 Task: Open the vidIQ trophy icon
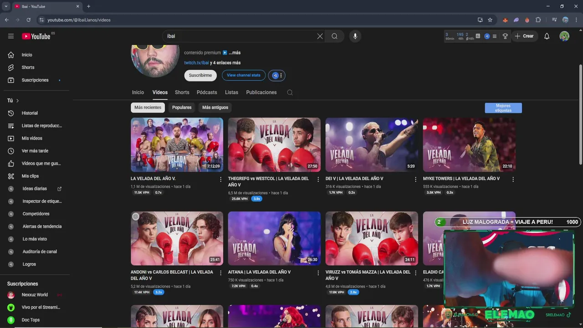coord(505,36)
